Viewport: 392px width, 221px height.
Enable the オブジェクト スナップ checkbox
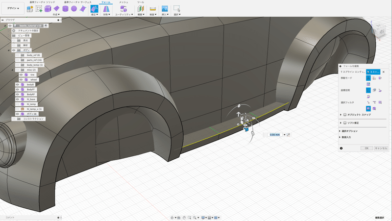pyautogui.click(x=345, y=115)
